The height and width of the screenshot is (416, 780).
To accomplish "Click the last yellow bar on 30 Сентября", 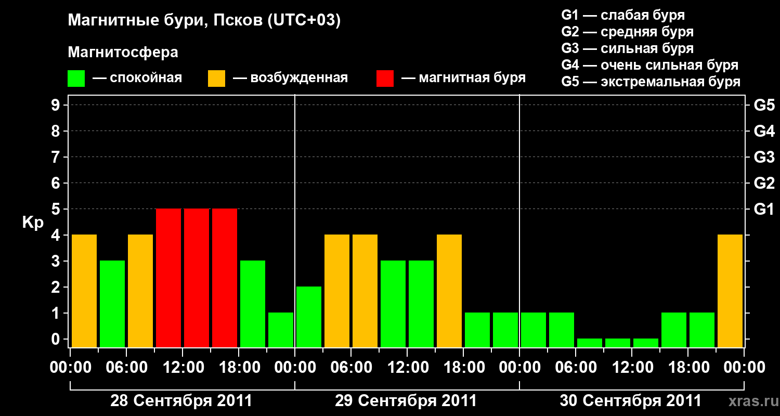I will coord(730,291).
